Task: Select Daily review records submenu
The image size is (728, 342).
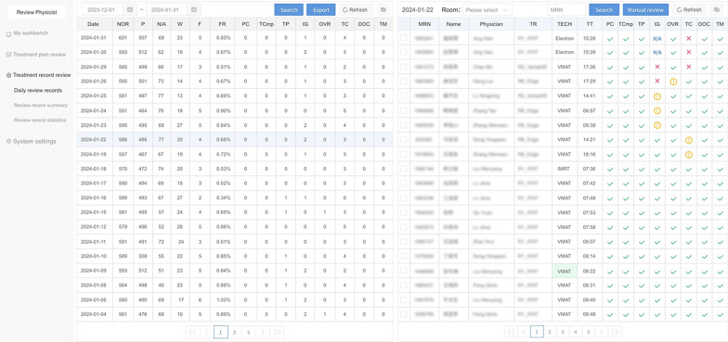Action: (x=38, y=91)
